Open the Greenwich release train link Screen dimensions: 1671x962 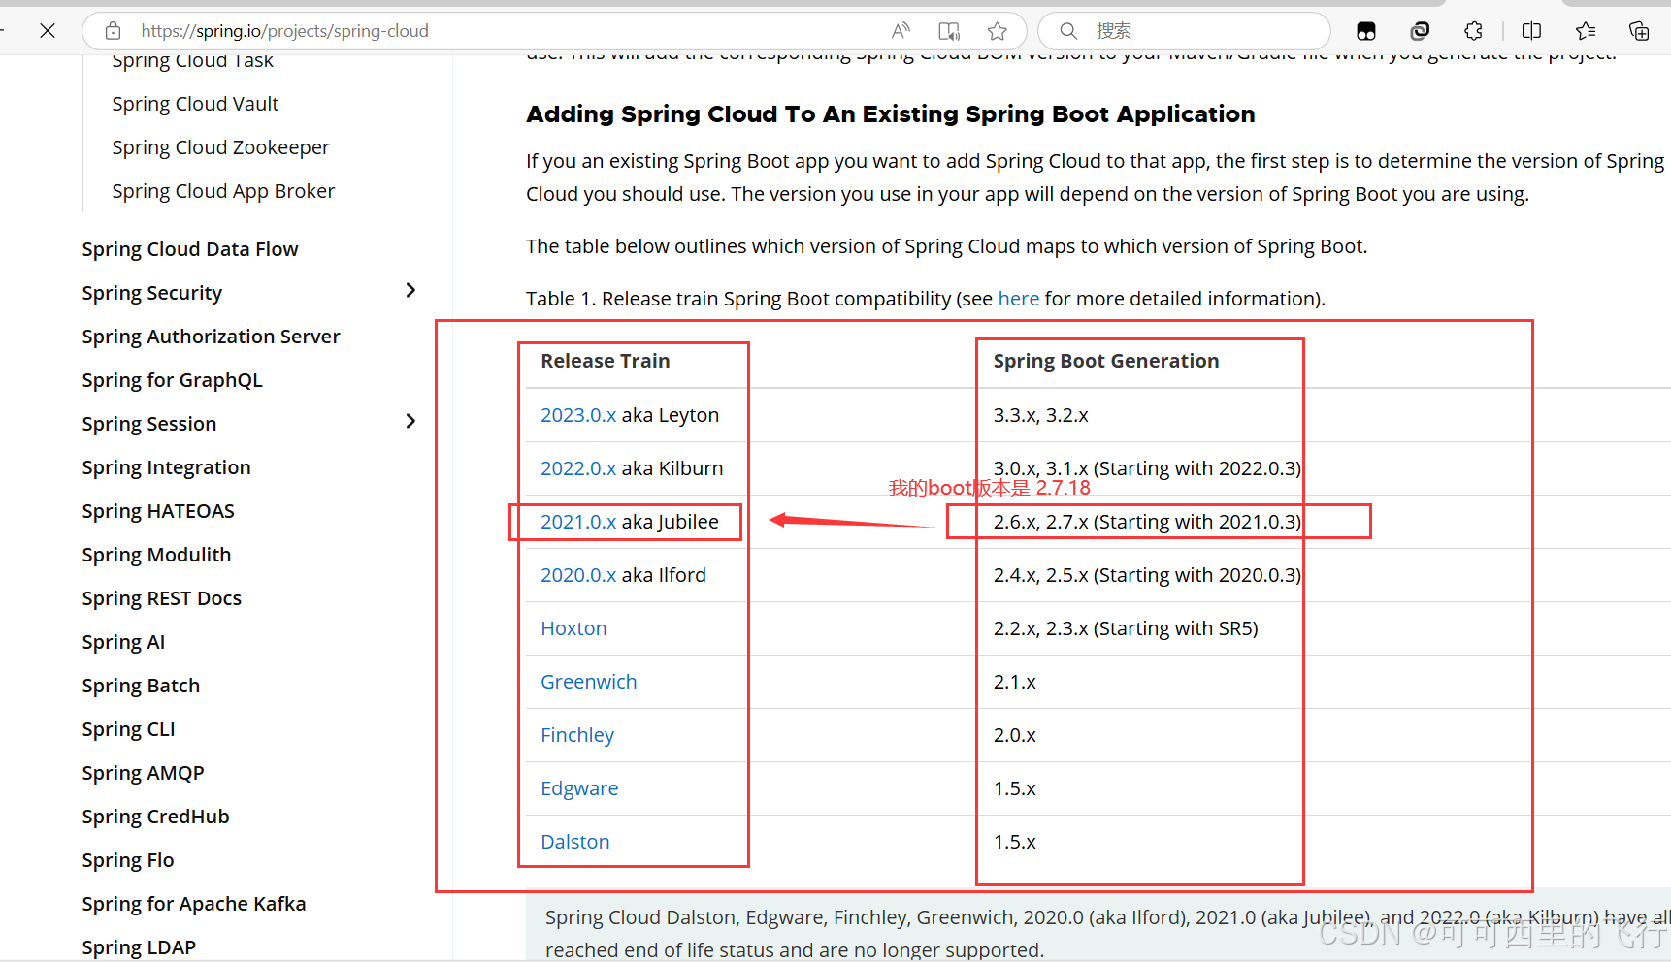click(x=588, y=682)
